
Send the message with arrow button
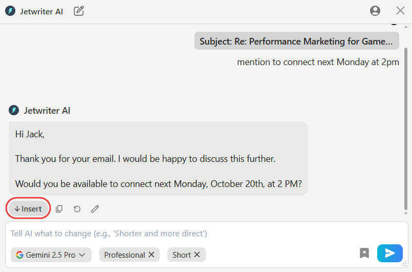click(389, 253)
